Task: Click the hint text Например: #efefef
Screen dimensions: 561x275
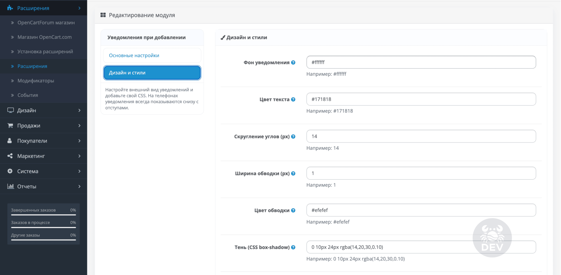Action: pos(328,222)
